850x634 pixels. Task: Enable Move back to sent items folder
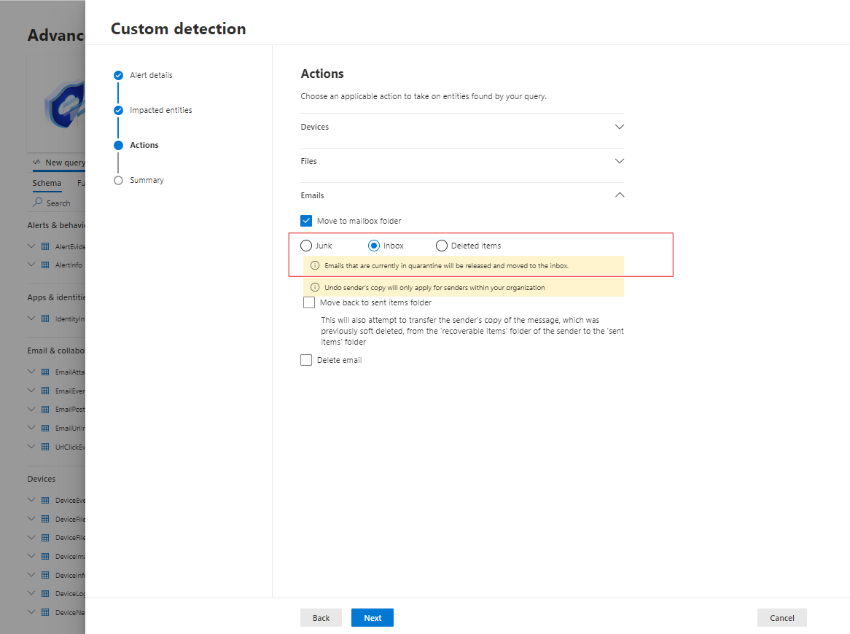(309, 302)
